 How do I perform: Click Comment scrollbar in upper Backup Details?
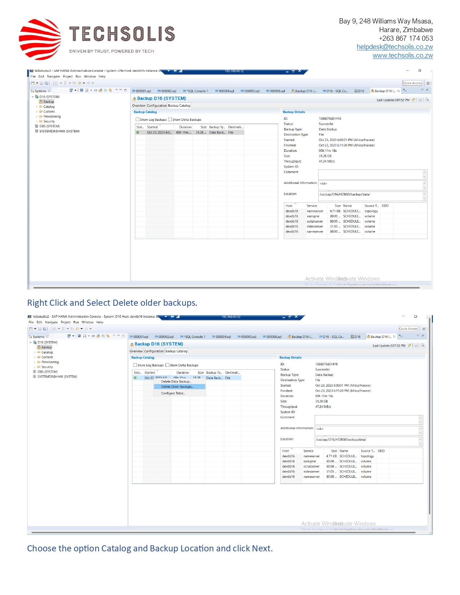pyautogui.click(x=425, y=175)
